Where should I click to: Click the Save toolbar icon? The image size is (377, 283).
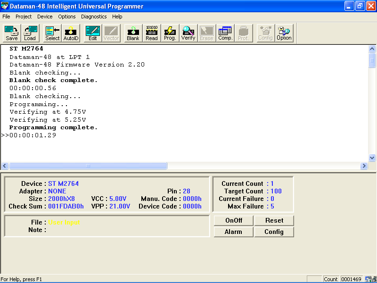pyautogui.click(x=12, y=33)
